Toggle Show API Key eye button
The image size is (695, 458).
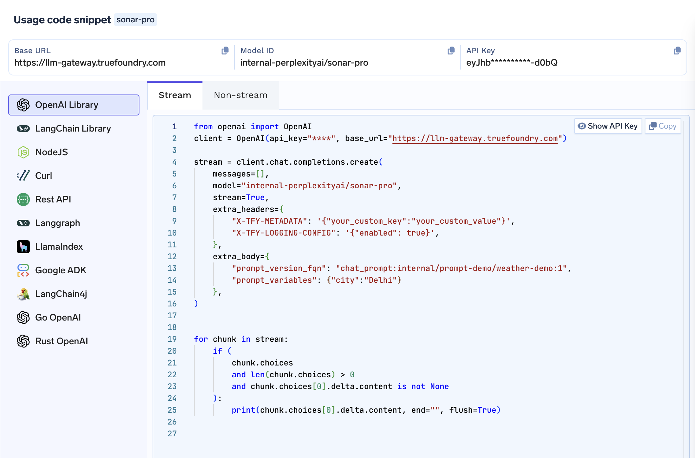point(608,126)
